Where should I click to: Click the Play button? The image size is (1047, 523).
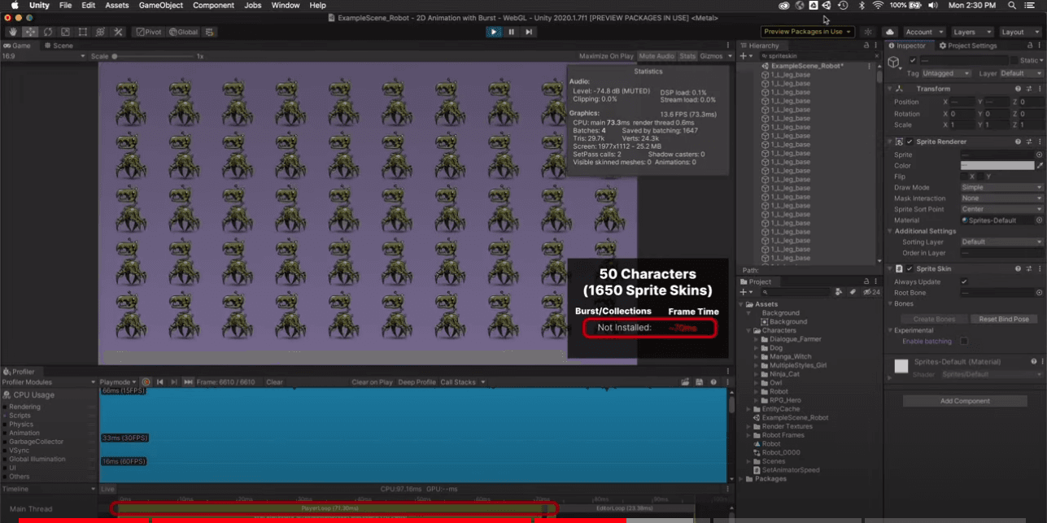point(494,32)
